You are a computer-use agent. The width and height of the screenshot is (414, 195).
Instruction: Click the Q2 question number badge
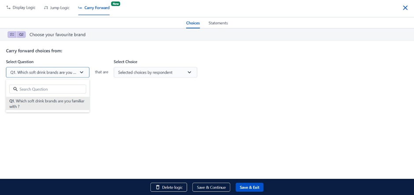(x=21, y=34)
